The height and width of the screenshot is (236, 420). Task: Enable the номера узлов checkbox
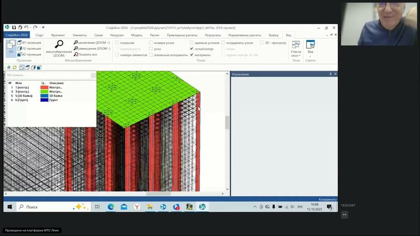[x=151, y=42]
